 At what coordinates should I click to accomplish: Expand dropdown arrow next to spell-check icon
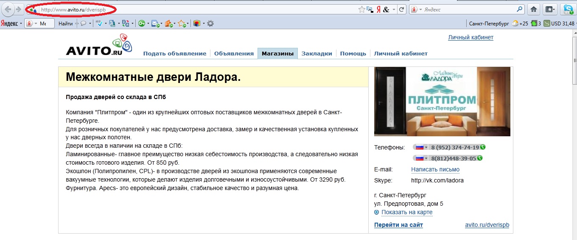click(106, 23)
